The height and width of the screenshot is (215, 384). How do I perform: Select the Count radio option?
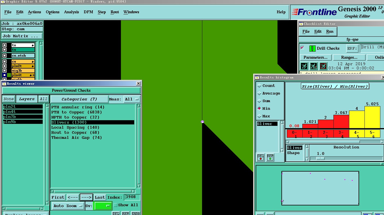coord(259,86)
